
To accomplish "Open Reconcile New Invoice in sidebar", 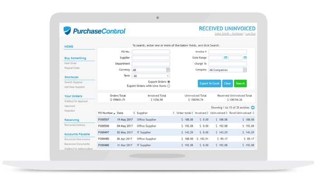I will [77, 139].
